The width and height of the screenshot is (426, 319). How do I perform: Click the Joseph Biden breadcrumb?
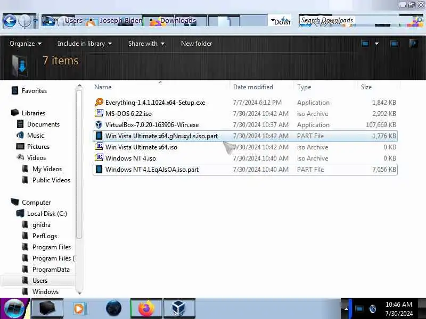coord(121,21)
